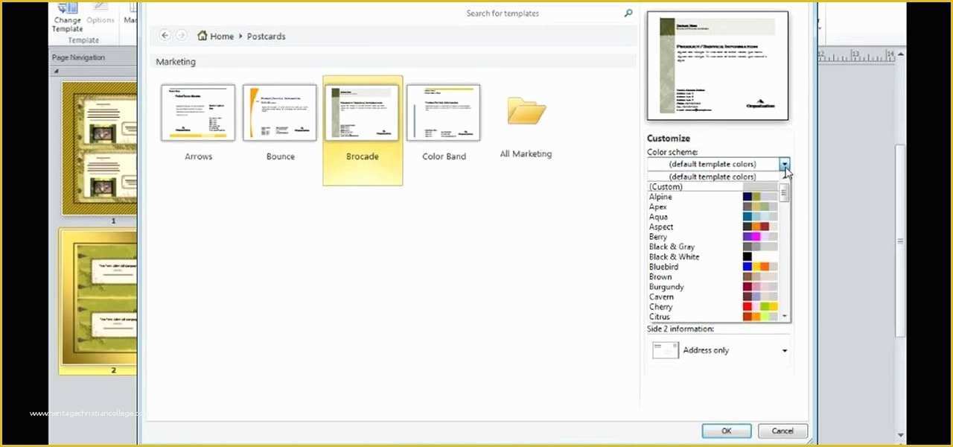Choose the Aspect color scheme
This screenshot has width=953, height=447.
[x=712, y=226]
